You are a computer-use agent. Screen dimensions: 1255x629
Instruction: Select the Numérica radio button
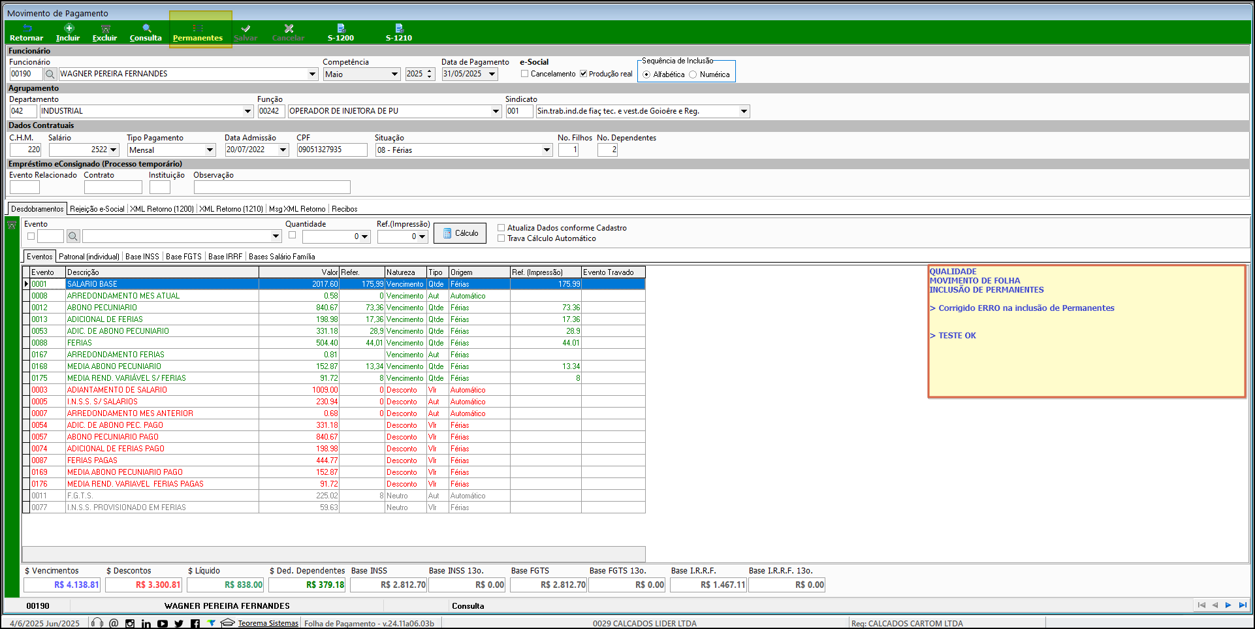[693, 74]
